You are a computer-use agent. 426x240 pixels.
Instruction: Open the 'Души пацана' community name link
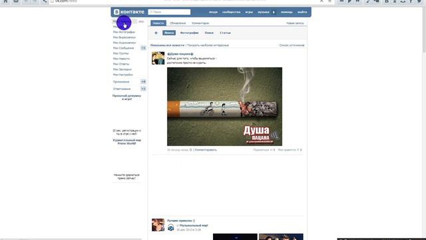pyautogui.click(x=180, y=54)
